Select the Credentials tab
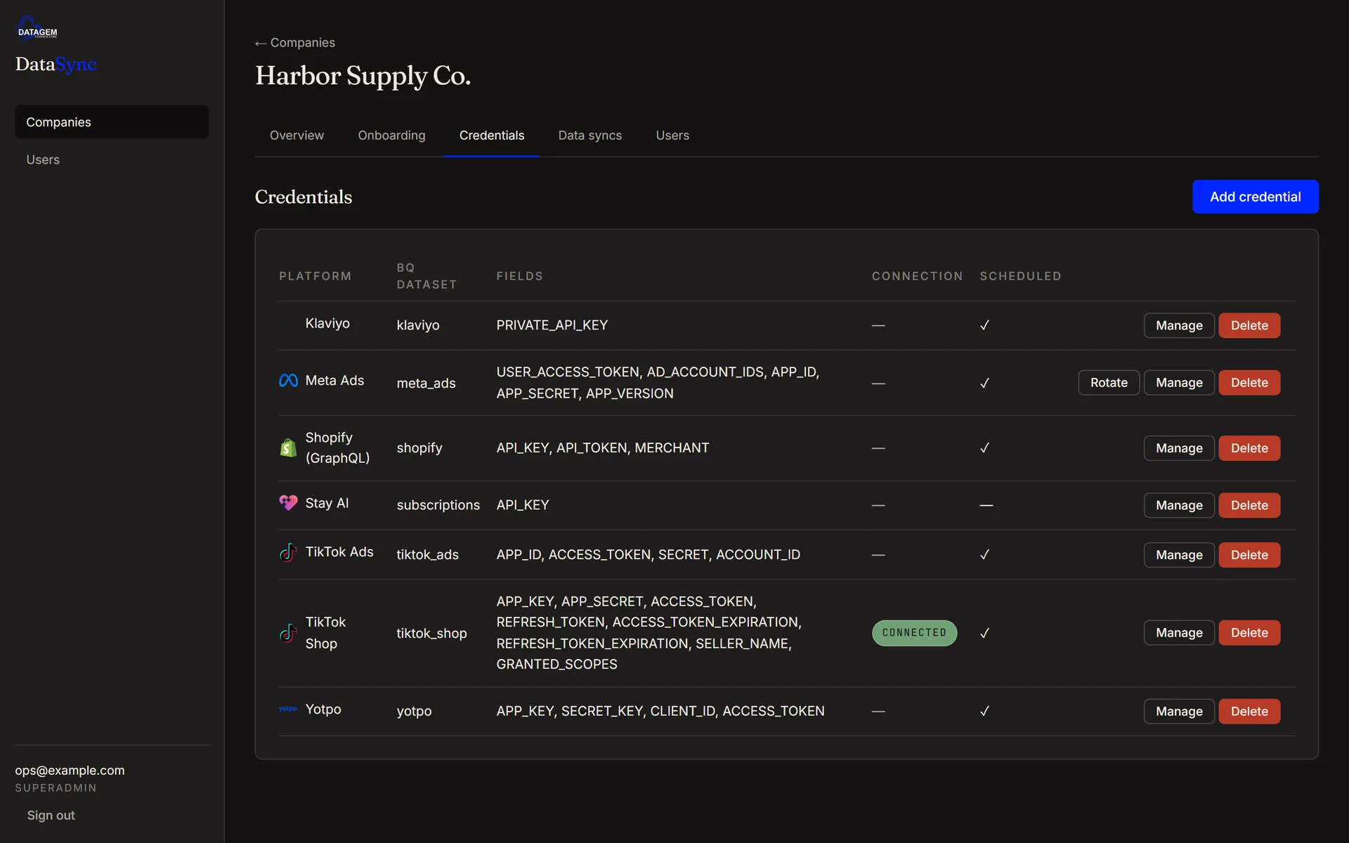1349x843 pixels. point(492,136)
